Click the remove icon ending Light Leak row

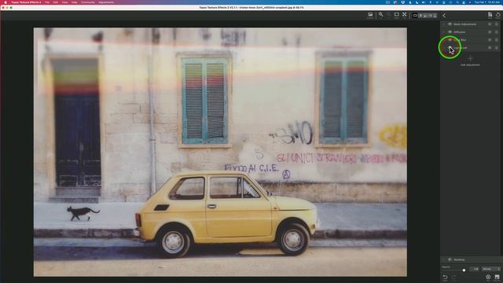(x=496, y=48)
